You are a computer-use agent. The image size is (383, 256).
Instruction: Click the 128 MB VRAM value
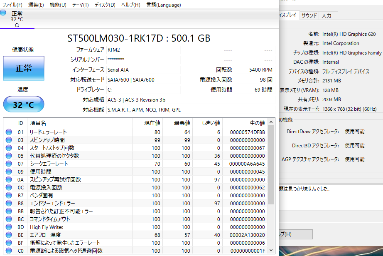[330, 90]
